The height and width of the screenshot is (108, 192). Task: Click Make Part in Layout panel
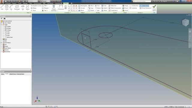pyautogui.click(x=112, y=6)
